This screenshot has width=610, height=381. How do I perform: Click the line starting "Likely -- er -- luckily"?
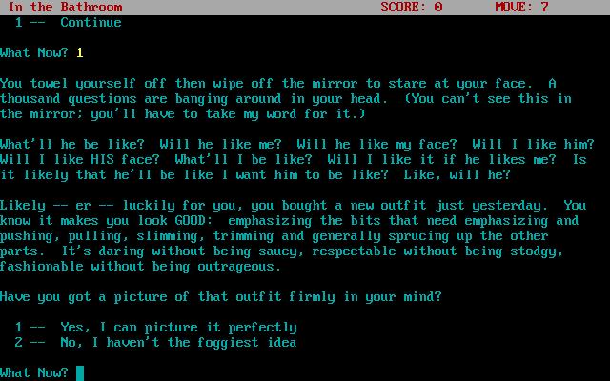pos(293,206)
